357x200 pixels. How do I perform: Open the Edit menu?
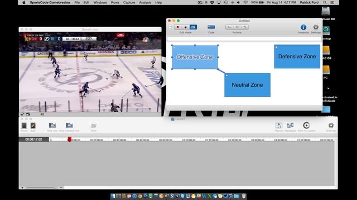pos(86,2)
